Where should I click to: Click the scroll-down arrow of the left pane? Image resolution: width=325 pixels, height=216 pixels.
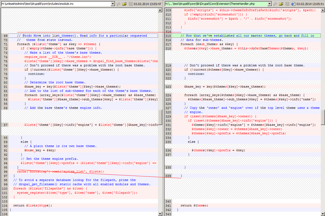click(x=160, y=214)
